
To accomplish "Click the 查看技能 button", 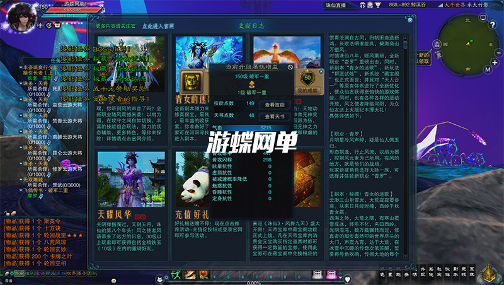I will tap(275, 105).
